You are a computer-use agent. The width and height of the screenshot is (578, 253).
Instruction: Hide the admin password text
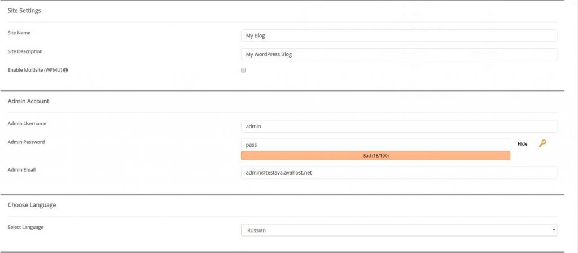tap(522, 144)
